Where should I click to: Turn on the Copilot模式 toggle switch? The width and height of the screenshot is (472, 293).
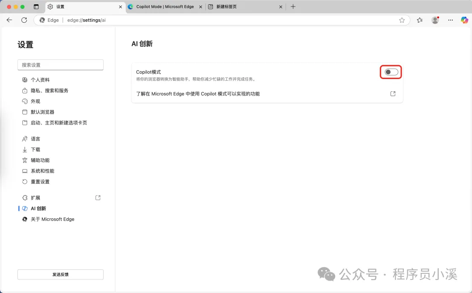click(391, 72)
